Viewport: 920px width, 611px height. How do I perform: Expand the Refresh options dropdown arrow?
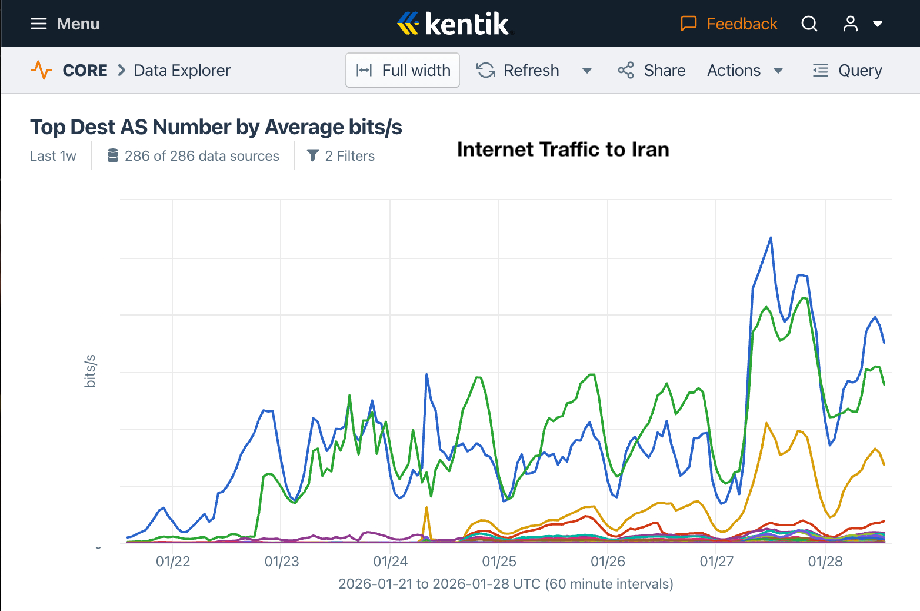click(x=586, y=71)
